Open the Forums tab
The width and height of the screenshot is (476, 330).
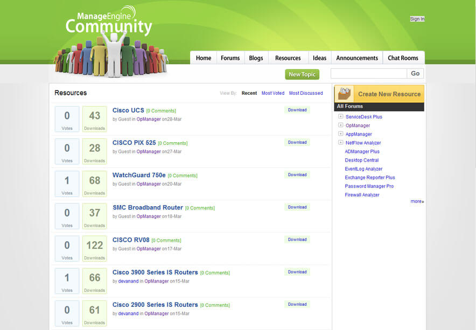pos(230,58)
